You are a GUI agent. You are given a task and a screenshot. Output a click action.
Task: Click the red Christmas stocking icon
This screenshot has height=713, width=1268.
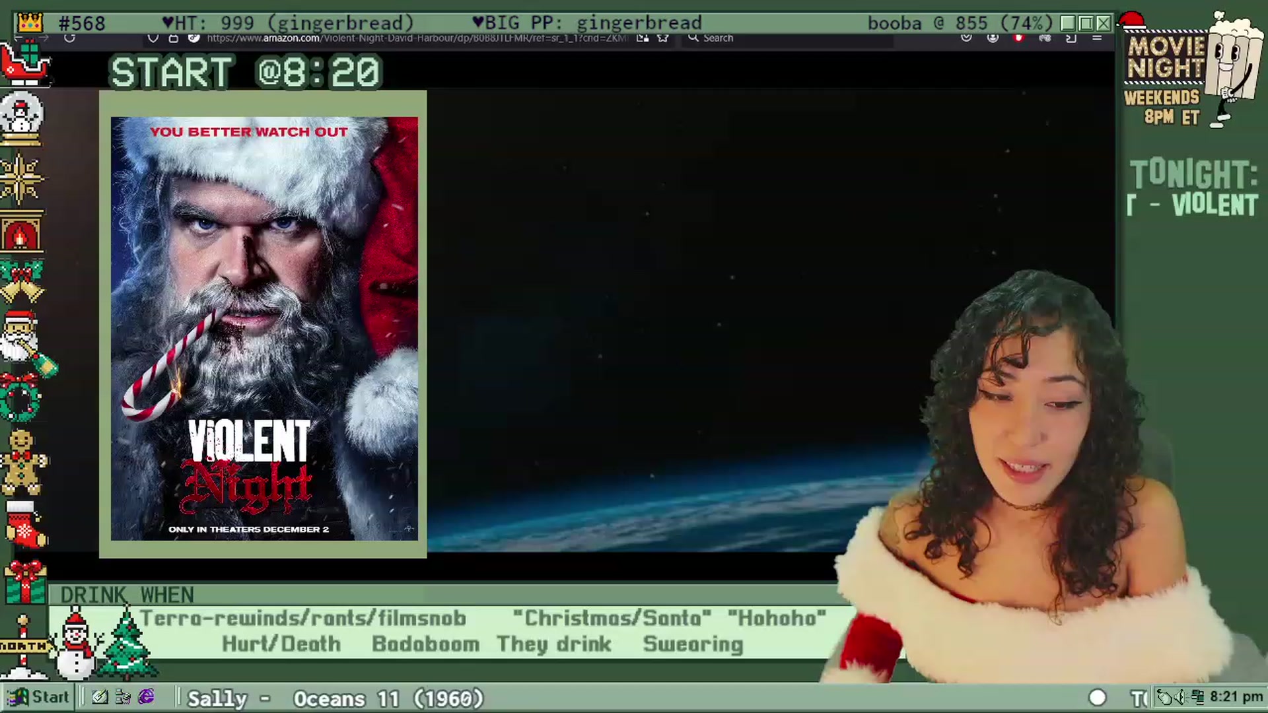(25, 525)
